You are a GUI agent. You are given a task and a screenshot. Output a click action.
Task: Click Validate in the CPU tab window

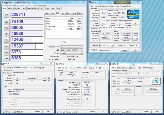[125, 50]
